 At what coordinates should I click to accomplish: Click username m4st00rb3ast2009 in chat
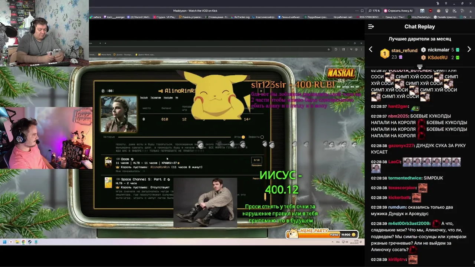coord(409,224)
